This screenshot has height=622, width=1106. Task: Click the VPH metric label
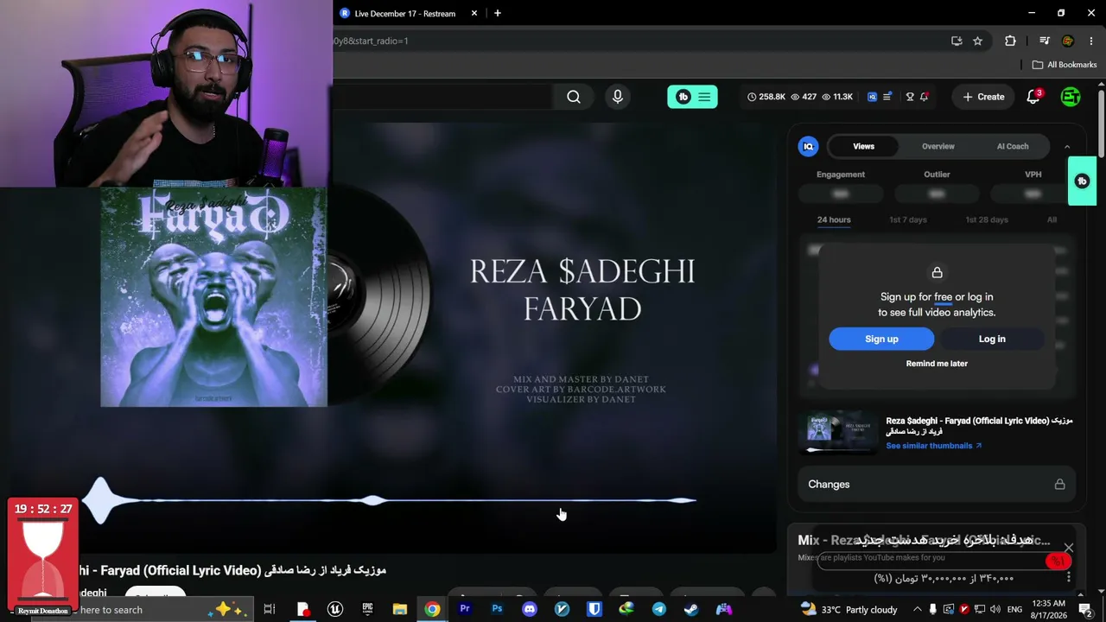pos(1033,175)
